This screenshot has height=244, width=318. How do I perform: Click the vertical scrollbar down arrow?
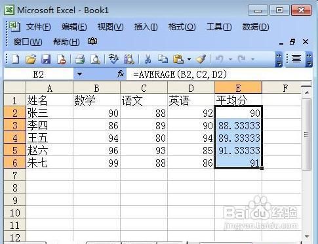coord(307,237)
